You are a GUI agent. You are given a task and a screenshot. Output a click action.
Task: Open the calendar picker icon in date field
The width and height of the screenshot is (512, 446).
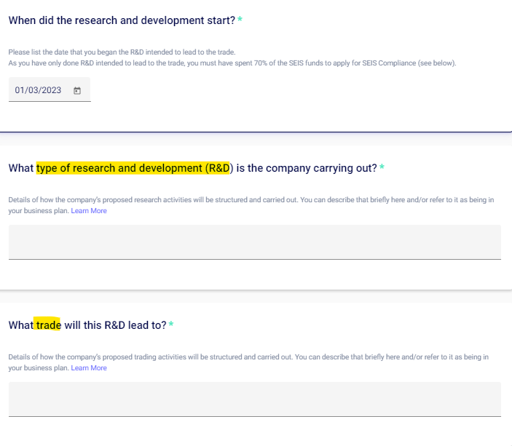point(77,90)
